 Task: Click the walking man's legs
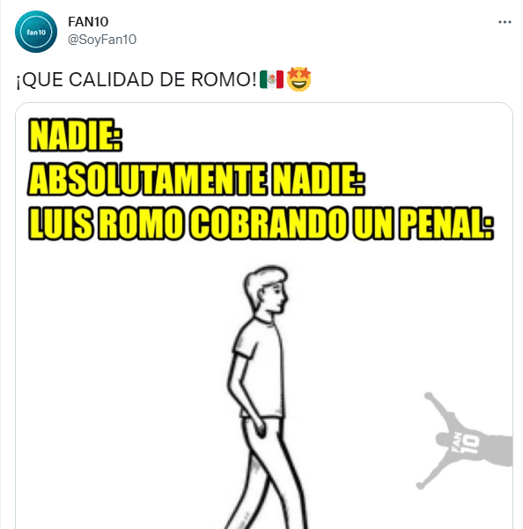pyautogui.click(x=266, y=473)
